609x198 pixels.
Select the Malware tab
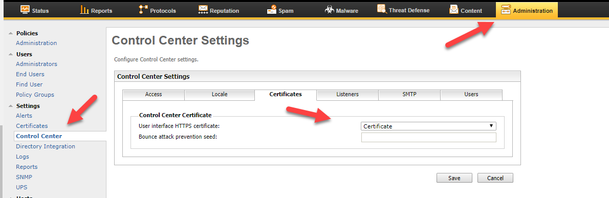click(x=342, y=10)
